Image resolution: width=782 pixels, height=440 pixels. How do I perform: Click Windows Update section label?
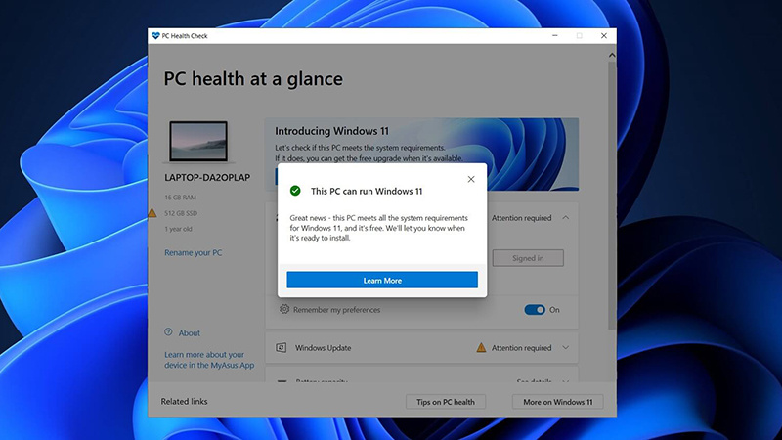point(323,348)
